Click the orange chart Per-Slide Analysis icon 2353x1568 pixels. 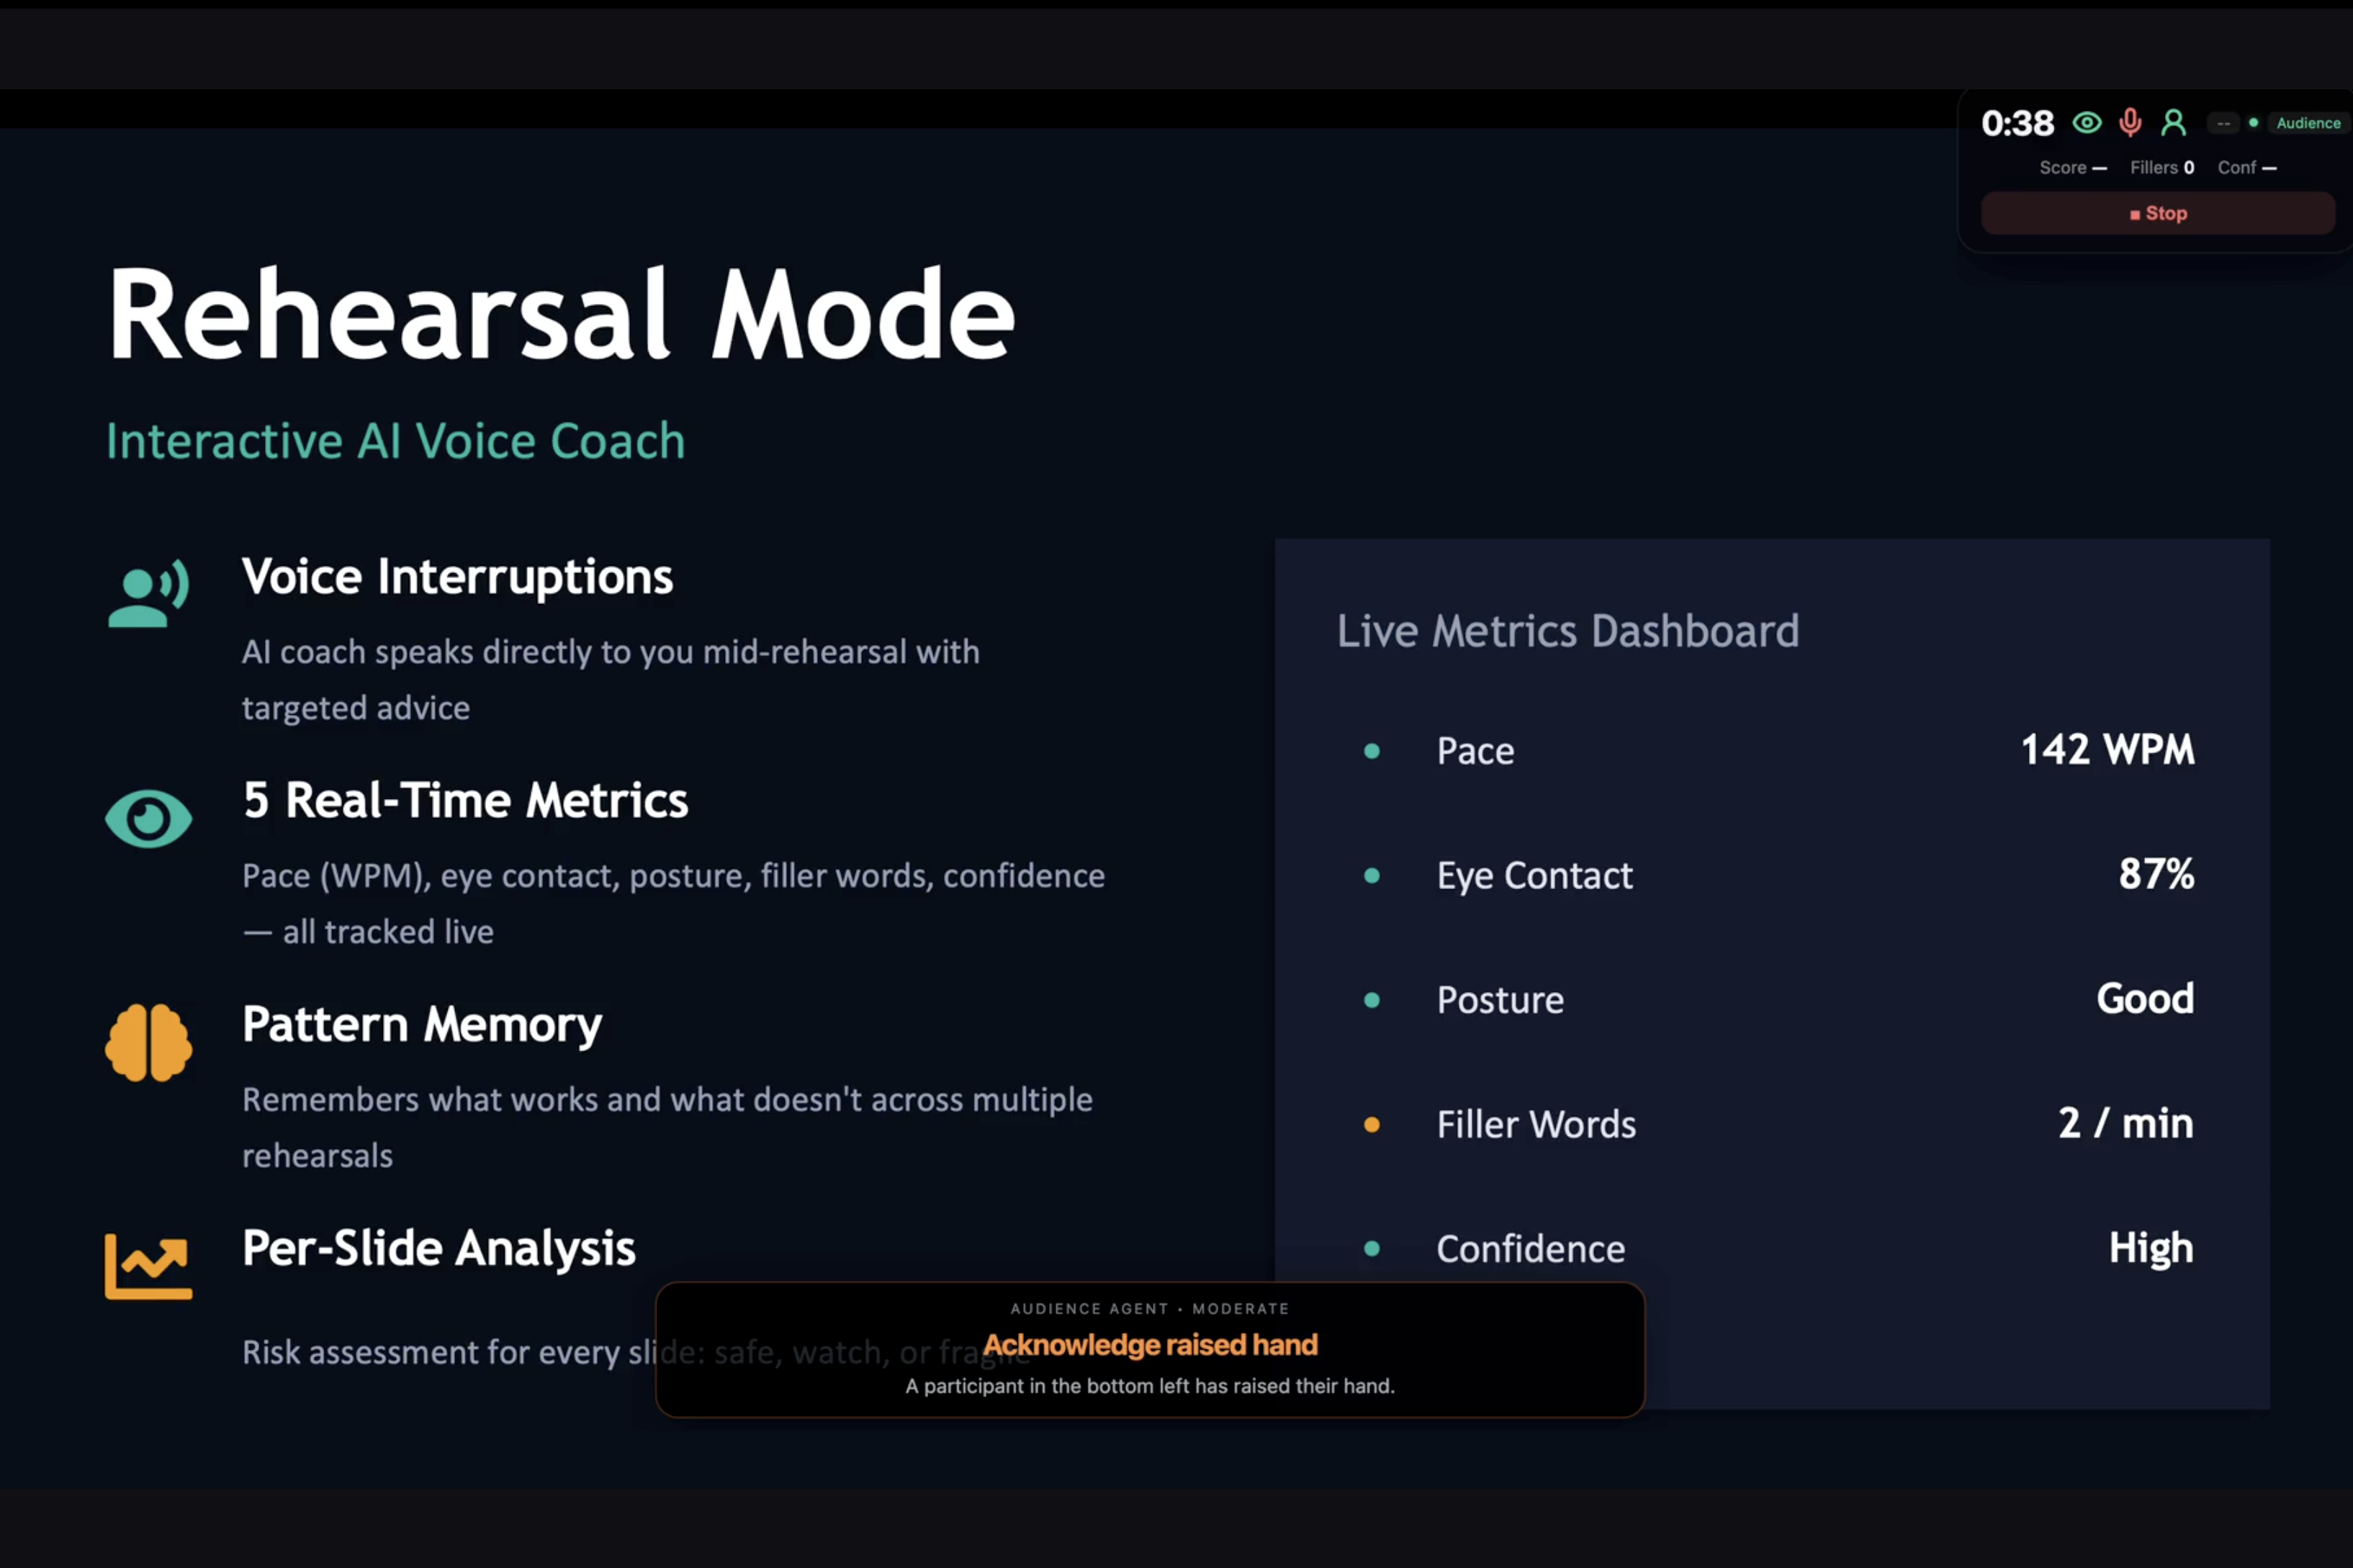148,1266
